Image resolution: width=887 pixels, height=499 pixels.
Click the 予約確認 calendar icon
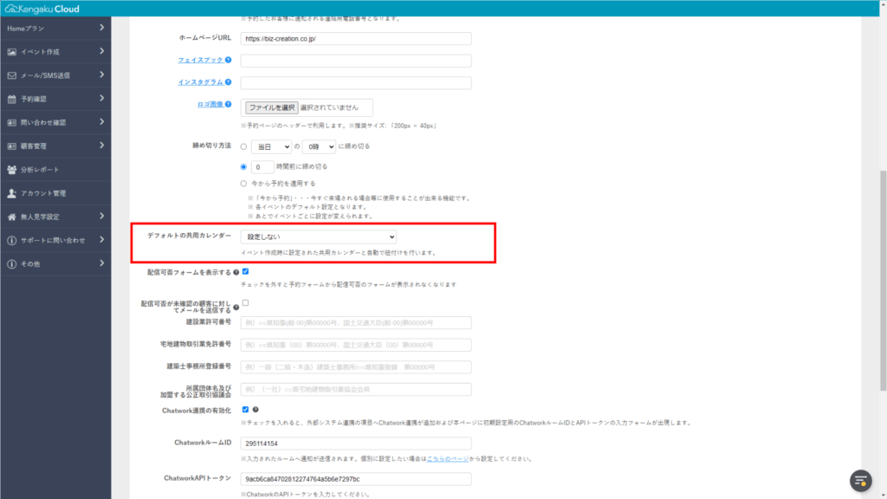tap(11, 99)
